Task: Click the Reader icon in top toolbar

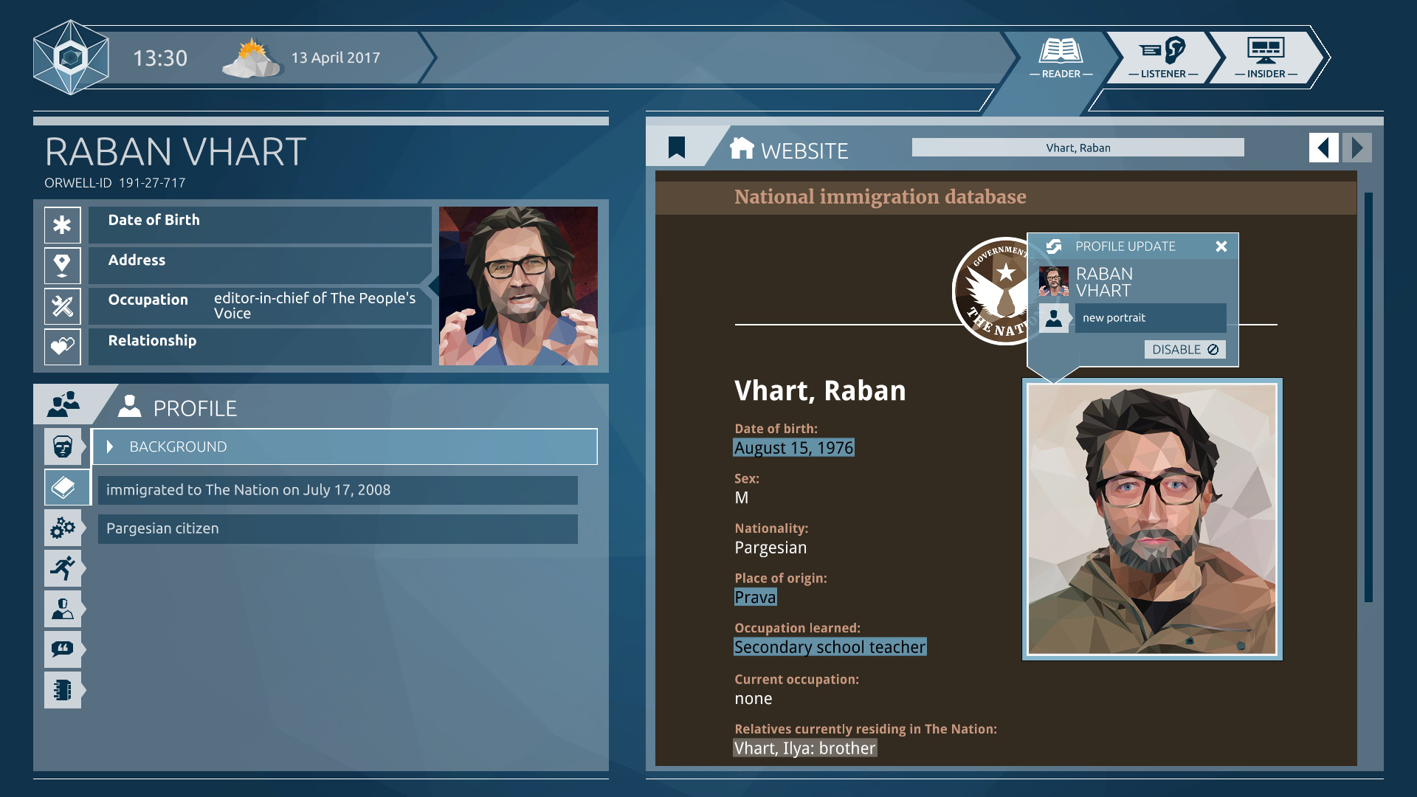Action: 1060,55
